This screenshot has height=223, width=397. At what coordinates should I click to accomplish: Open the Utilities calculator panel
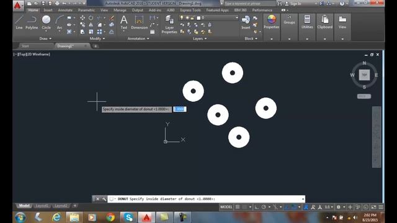coord(307,22)
